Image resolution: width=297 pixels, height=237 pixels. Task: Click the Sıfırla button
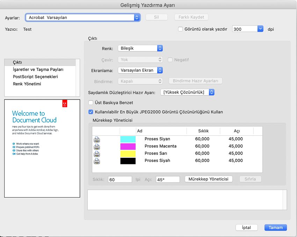pyautogui.click(x=250, y=179)
